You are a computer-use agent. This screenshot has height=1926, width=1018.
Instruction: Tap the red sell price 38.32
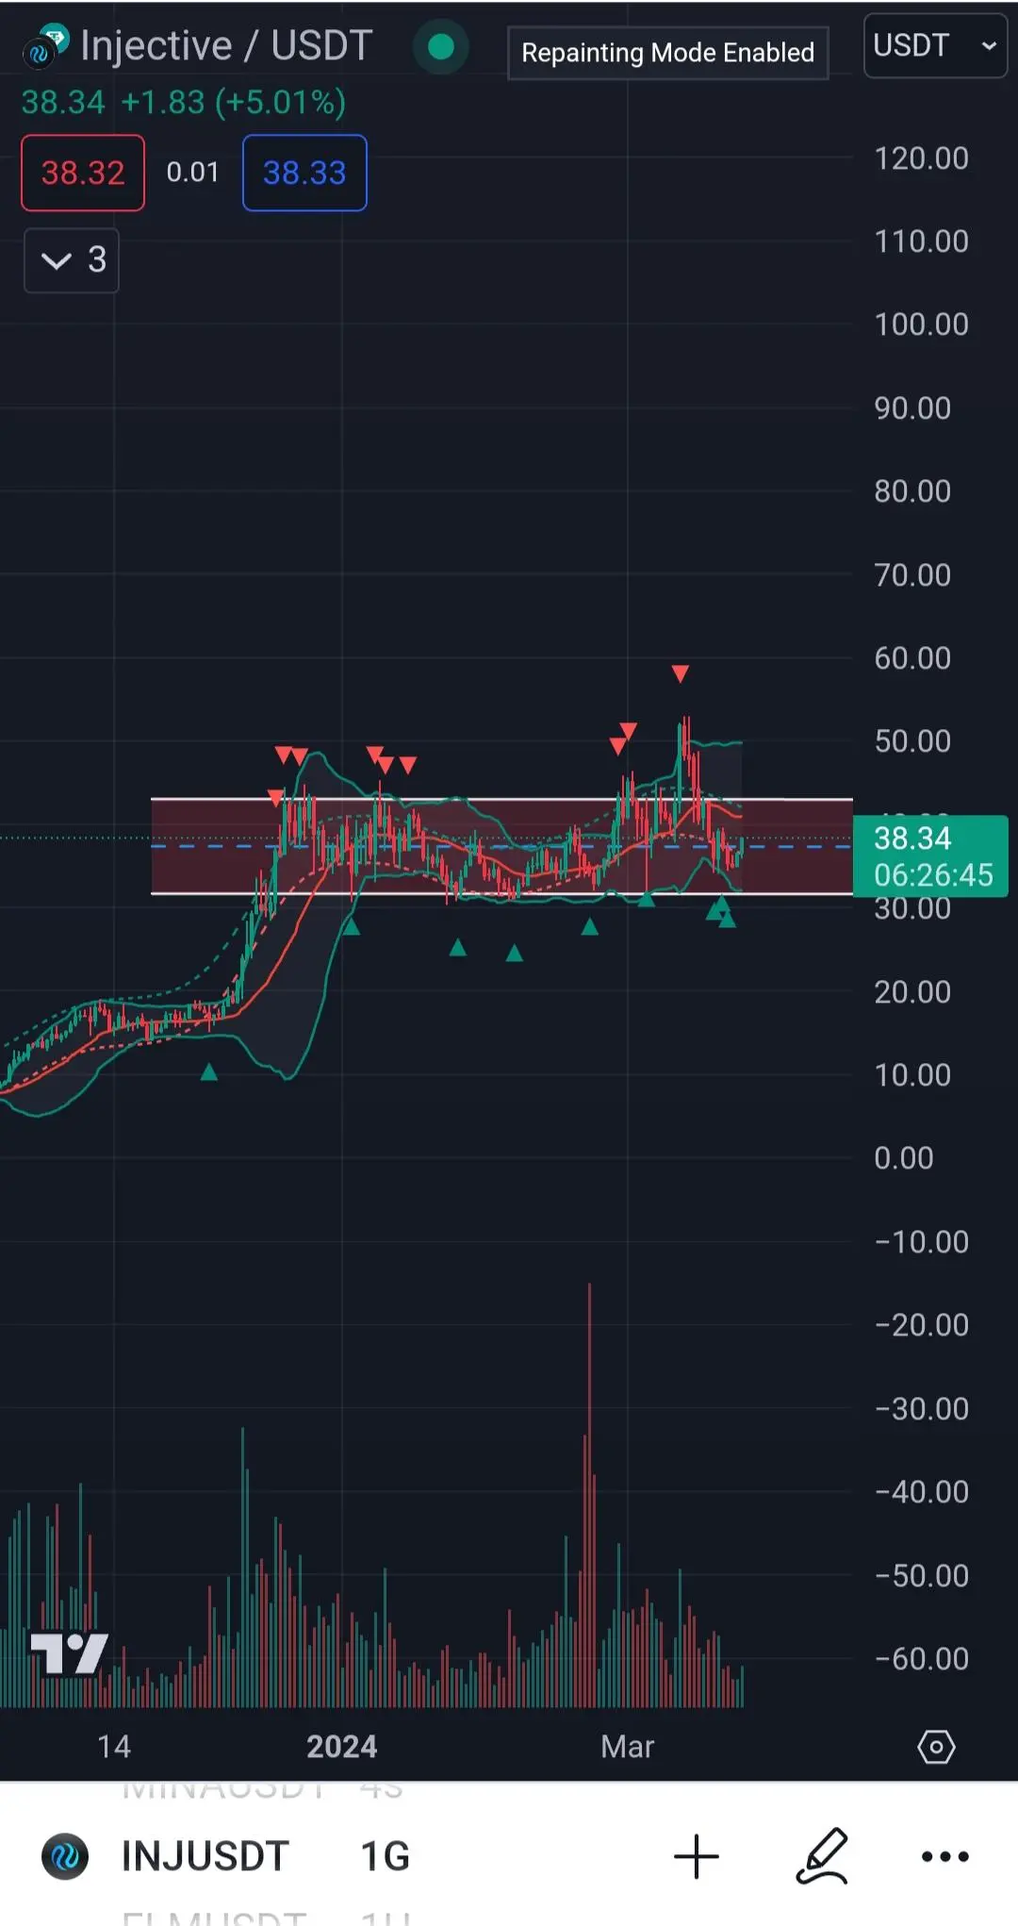[83, 173]
